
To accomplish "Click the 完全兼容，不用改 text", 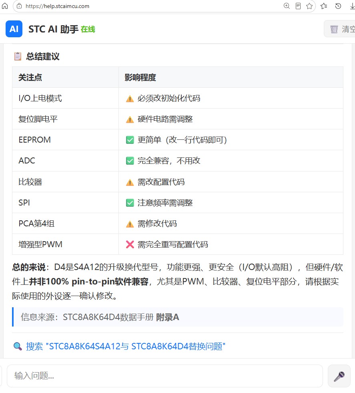I will (x=169, y=161).
